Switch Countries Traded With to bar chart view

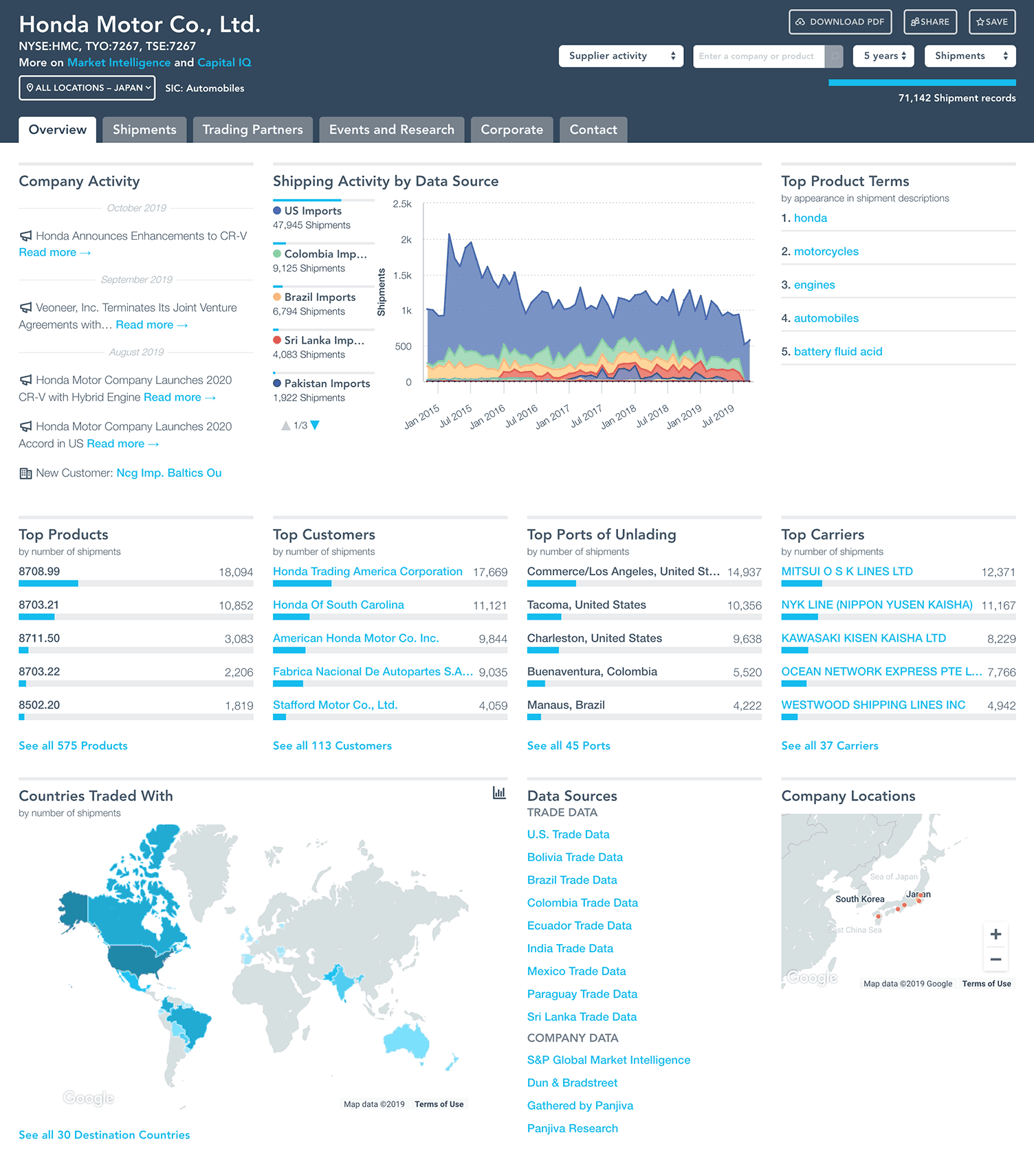click(499, 793)
